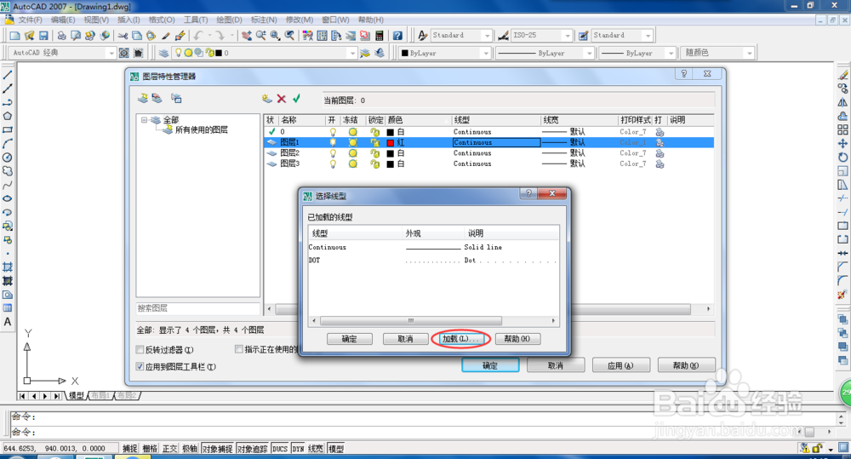The width and height of the screenshot is (851, 459).
Task: Select the Rotate tool in Modify toolbar
Action: pos(842,157)
